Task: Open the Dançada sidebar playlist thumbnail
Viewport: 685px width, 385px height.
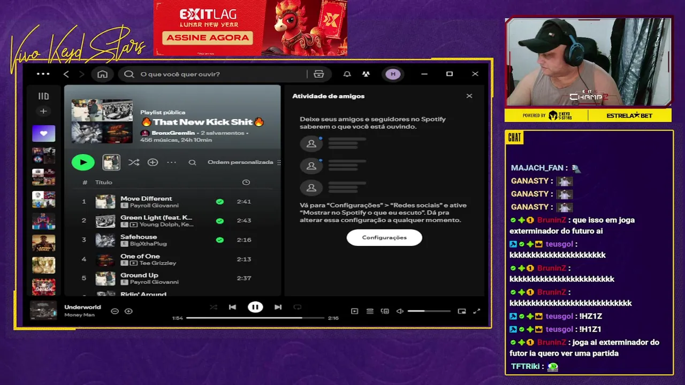Action: point(43,287)
